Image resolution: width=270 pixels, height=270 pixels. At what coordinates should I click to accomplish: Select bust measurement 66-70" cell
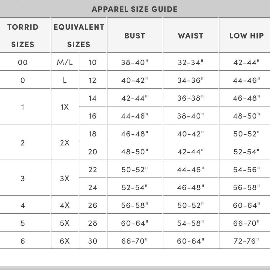tap(135, 240)
